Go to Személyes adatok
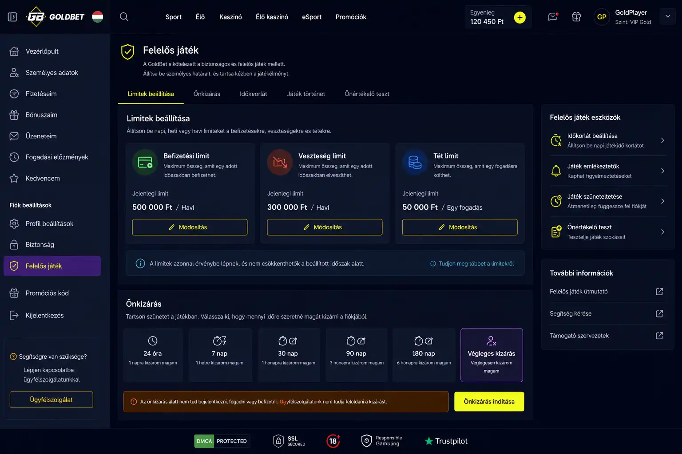Image resolution: width=682 pixels, height=454 pixels. tap(52, 73)
